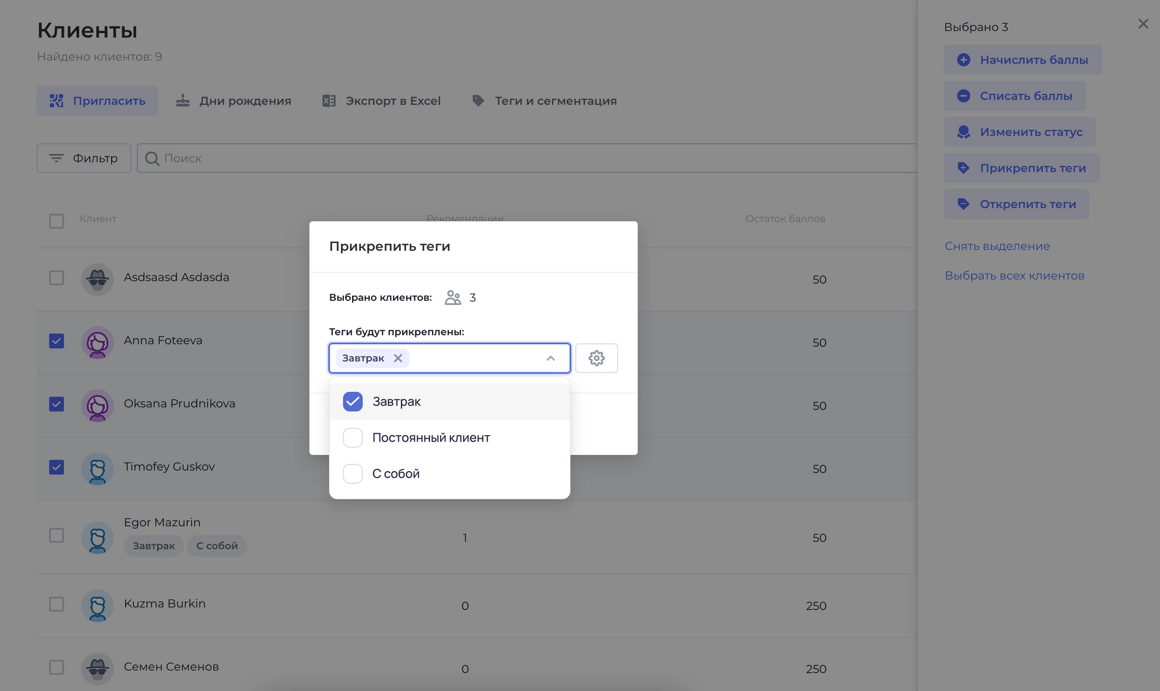1160x691 pixels.
Task: Check the Постоянный клиент option
Action: [x=353, y=438]
